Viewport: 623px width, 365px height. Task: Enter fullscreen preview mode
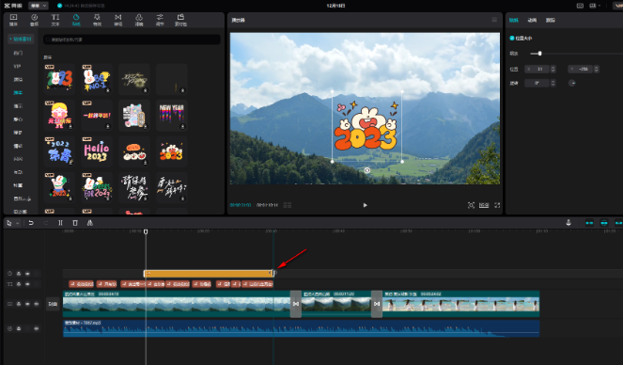[497, 205]
